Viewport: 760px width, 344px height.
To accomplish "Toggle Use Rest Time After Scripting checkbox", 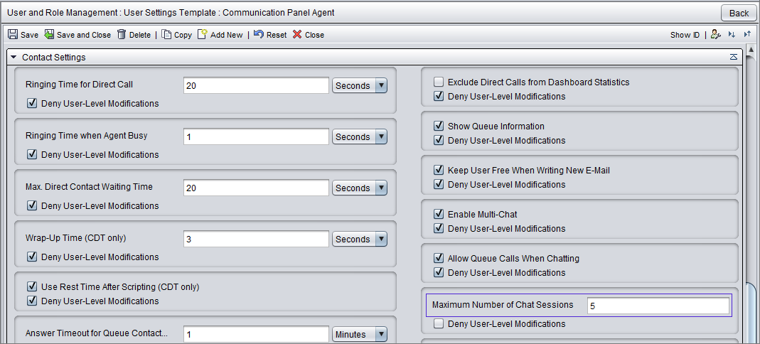I will (32, 286).
